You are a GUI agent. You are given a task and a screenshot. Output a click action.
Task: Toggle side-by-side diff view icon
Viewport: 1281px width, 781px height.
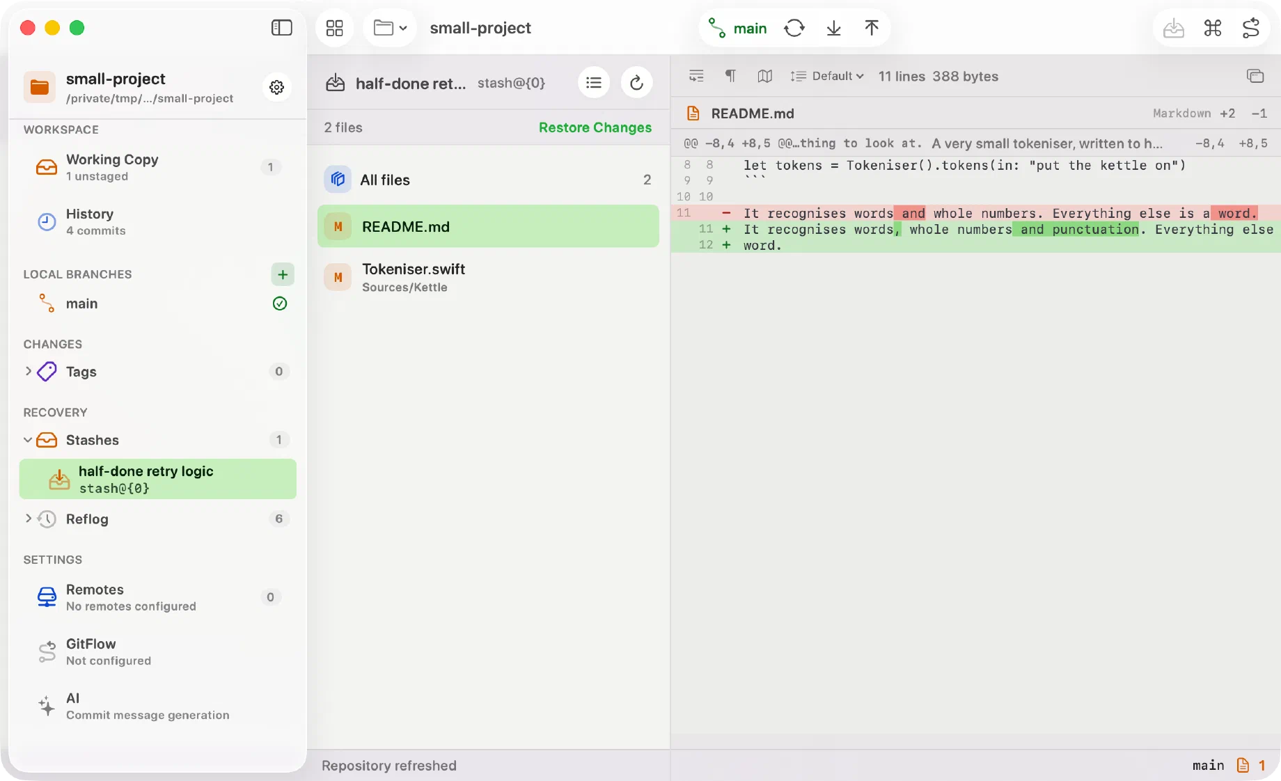click(764, 76)
